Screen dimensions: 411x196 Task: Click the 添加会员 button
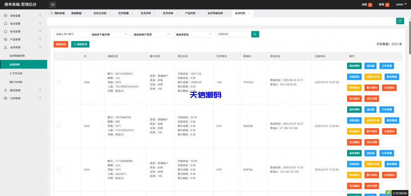[x=80, y=44]
